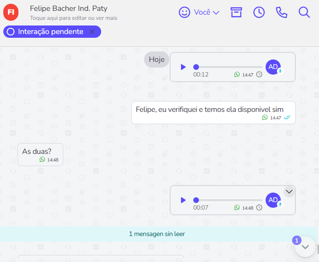Expand message options chevron on 00:07 audio
Screen dimensions: 319x262
tap(290, 191)
